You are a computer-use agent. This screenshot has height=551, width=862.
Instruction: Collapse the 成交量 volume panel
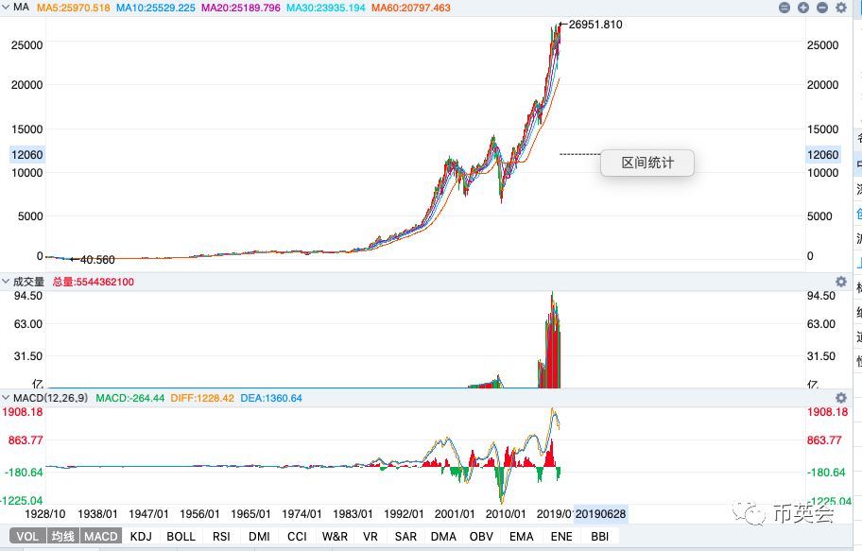point(6,282)
